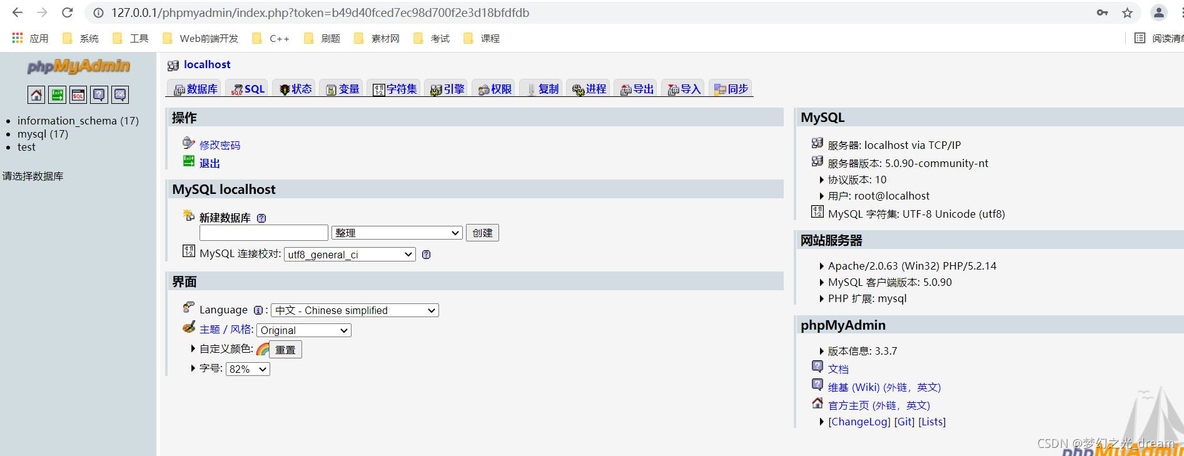Open the browser profile avatar icon
This screenshot has width=1184, height=456.
click(1158, 13)
